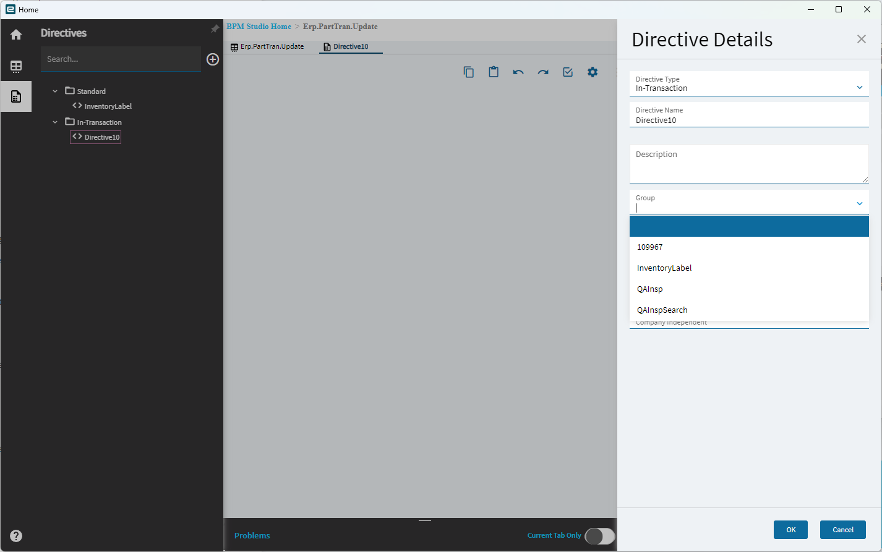This screenshot has width=882, height=552.
Task: Create a new directive with the plus icon
Action: [x=213, y=59]
